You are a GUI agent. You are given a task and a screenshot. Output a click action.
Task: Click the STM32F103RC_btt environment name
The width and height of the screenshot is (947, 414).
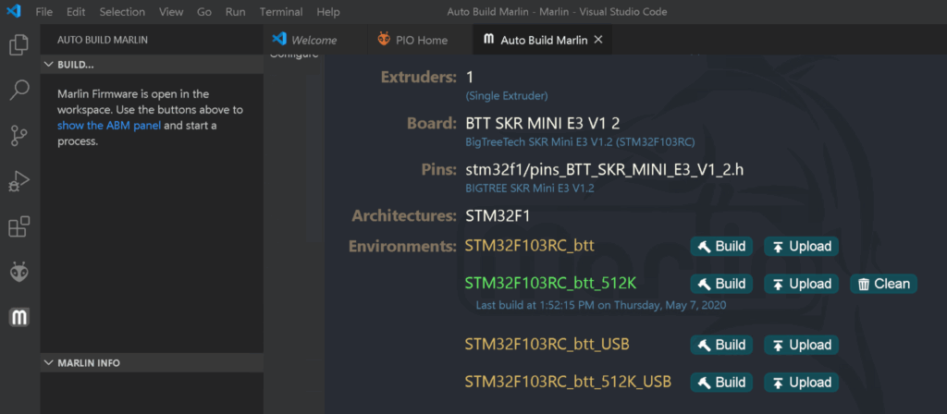(x=530, y=246)
